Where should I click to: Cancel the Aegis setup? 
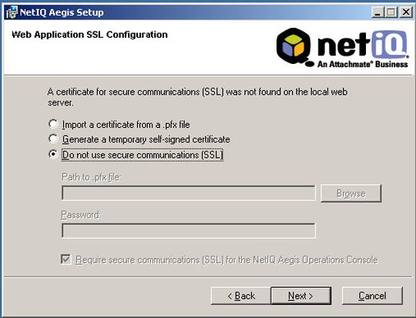(x=372, y=296)
